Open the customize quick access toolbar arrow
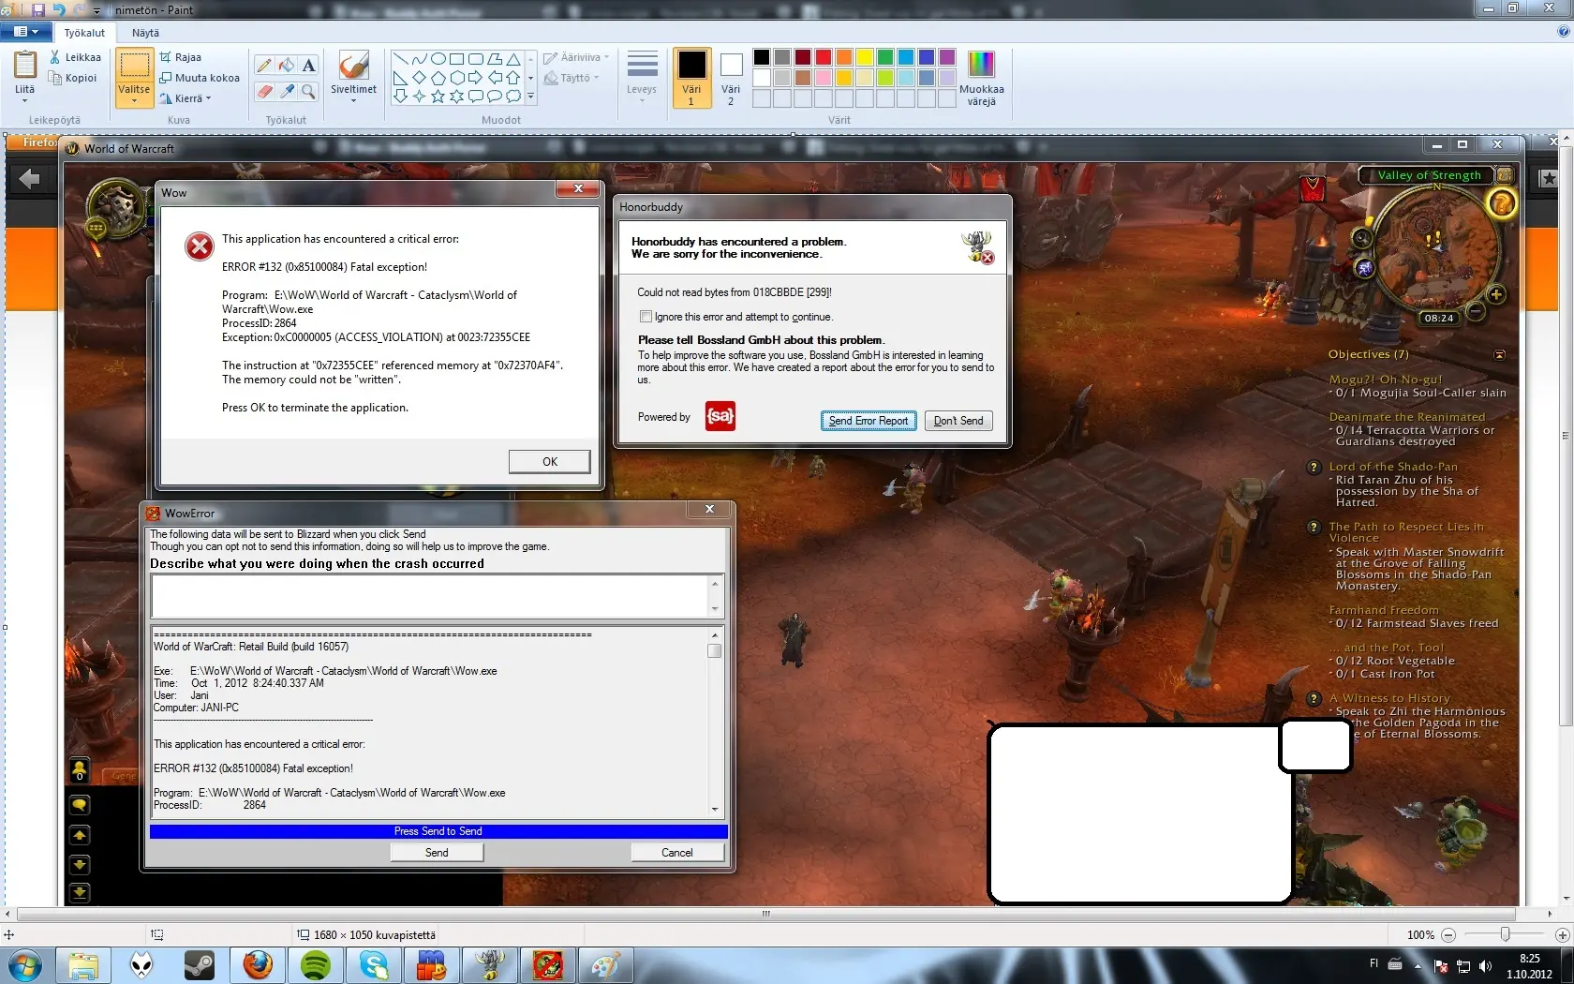This screenshot has width=1574, height=984. [x=97, y=10]
